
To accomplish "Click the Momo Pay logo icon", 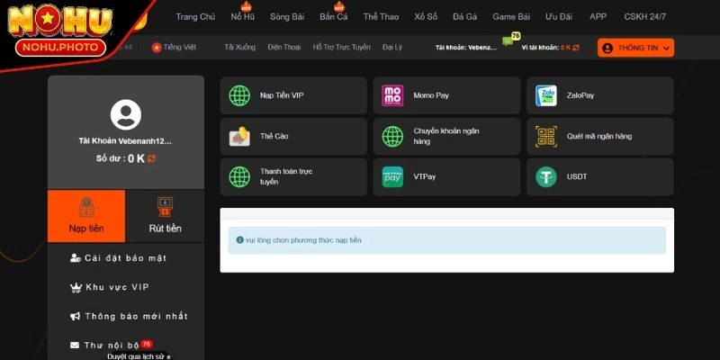I will (x=393, y=95).
